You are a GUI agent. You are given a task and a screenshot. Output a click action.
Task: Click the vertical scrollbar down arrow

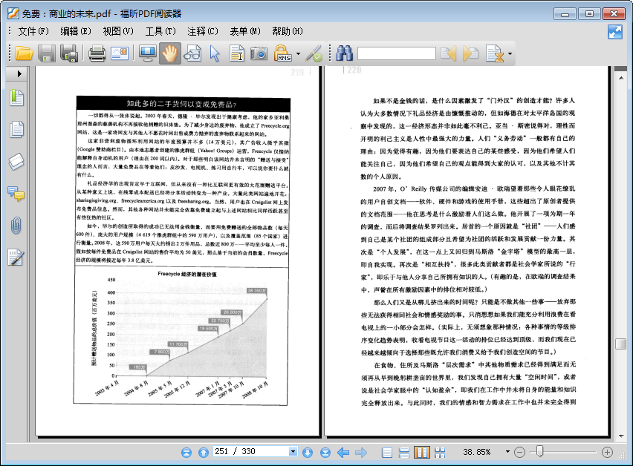(x=621, y=436)
